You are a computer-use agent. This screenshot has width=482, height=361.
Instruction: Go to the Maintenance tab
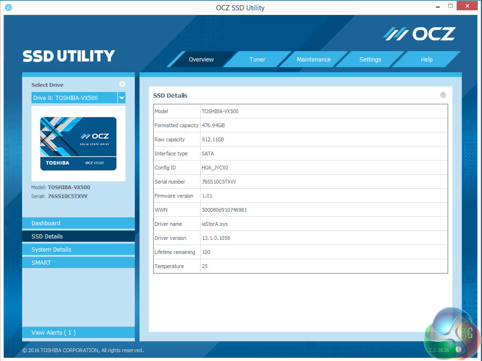point(313,60)
